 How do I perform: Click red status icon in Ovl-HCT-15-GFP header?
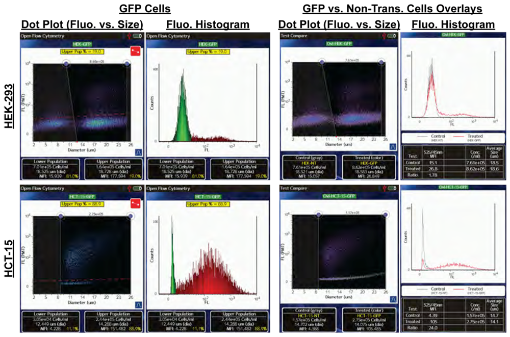(x=384, y=188)
